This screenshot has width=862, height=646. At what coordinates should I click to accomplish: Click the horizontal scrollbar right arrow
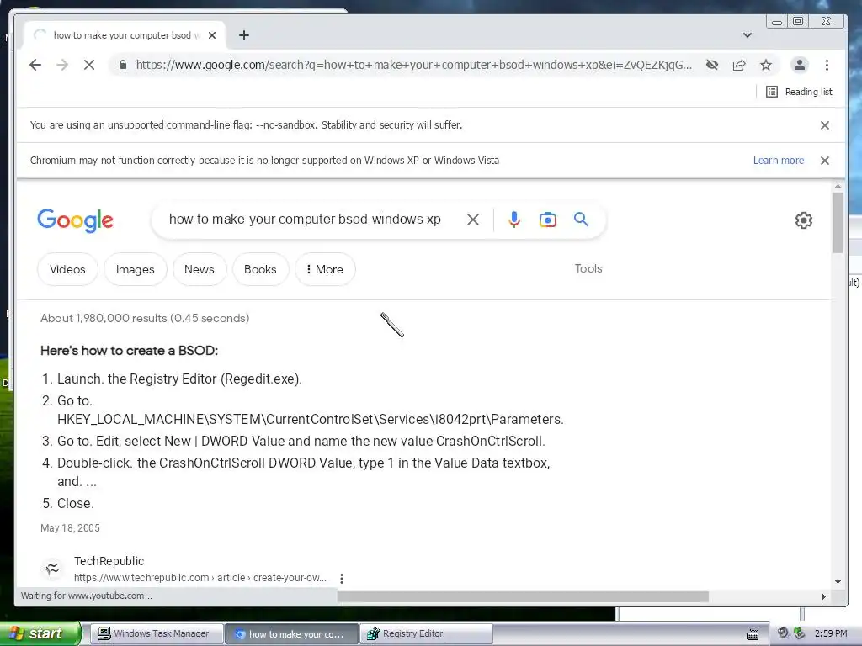pyautogui.click(x=823, y=596)
